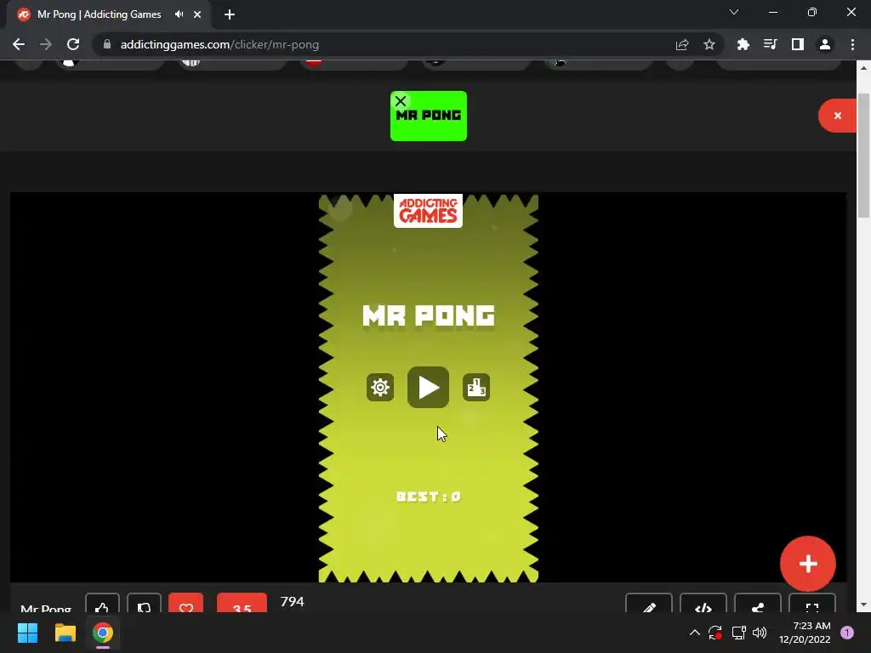The width and height of the screenshot is (871, 653).
Task: Click the network icon in system tray
Action: coord(738,633)
